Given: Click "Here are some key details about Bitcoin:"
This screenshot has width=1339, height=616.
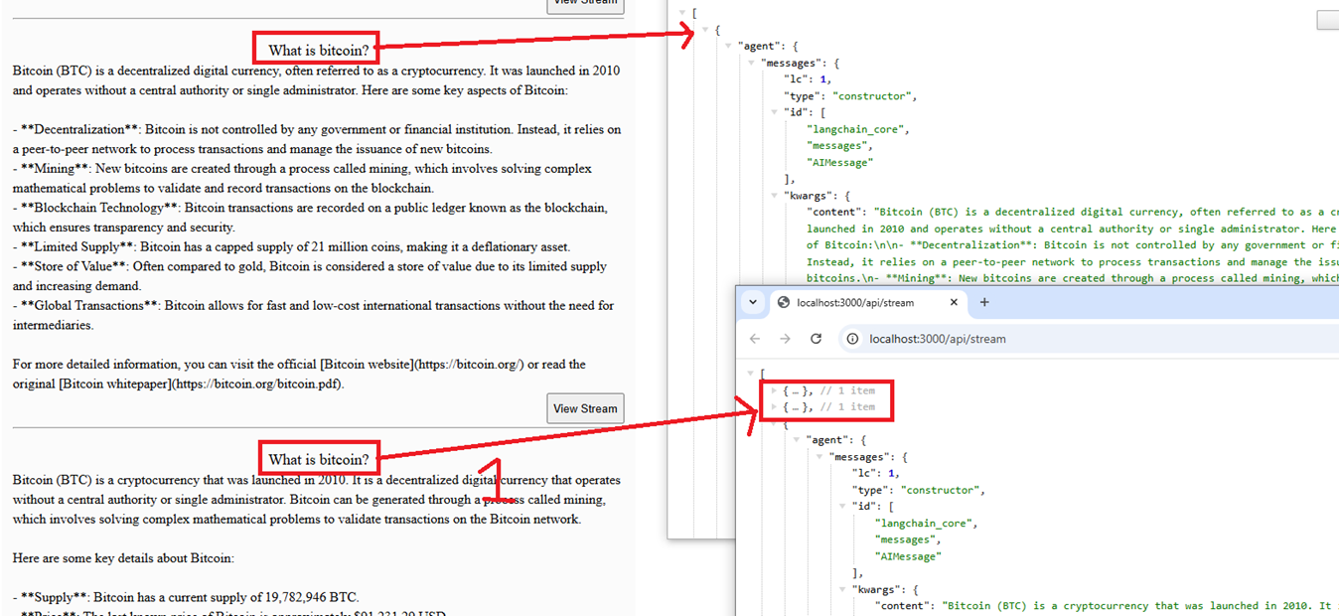Looking at the screenshot, I should tap(123, 558).
